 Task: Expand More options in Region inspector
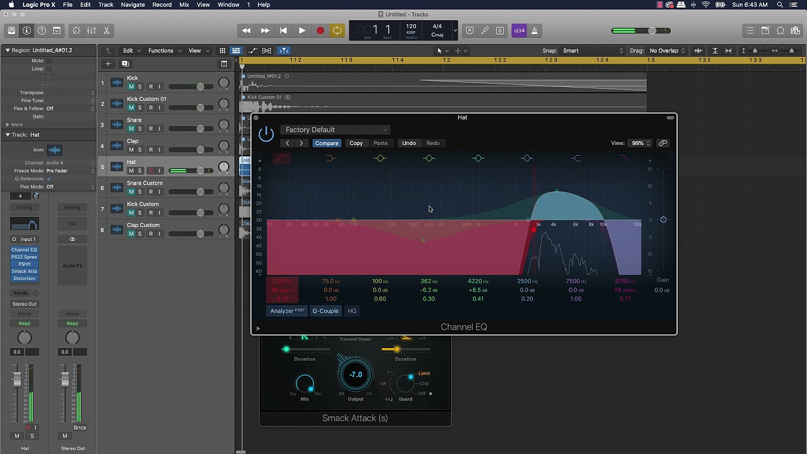click(x=14, y=124)
